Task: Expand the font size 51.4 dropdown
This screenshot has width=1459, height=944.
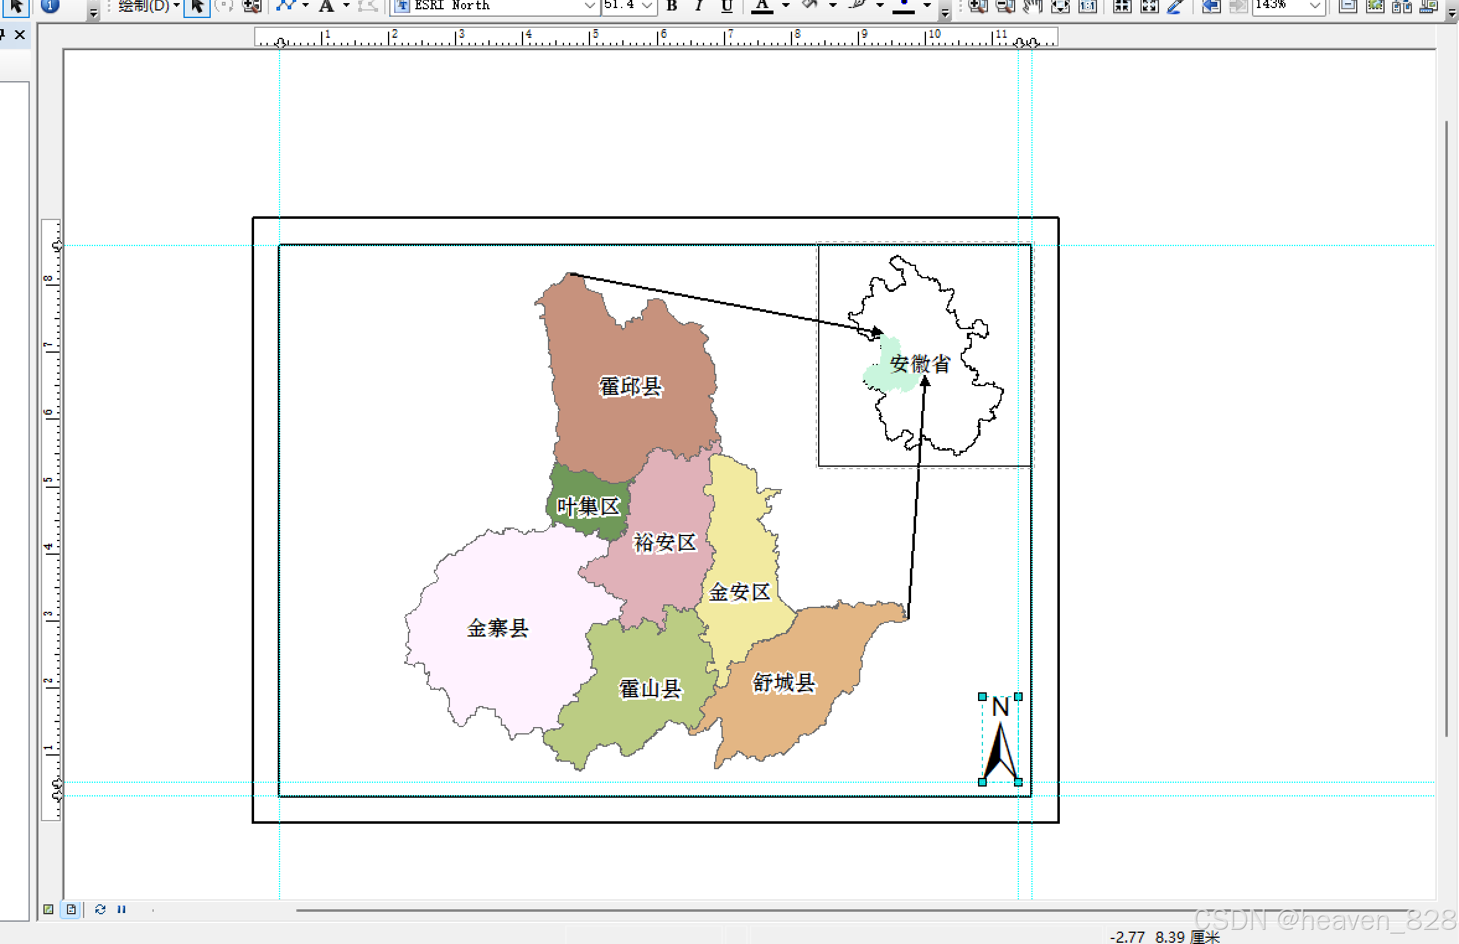Action: click(647, 6)
